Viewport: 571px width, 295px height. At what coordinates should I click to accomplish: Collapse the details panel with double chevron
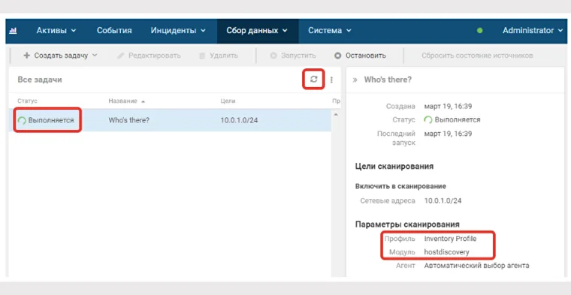point(355,80)
